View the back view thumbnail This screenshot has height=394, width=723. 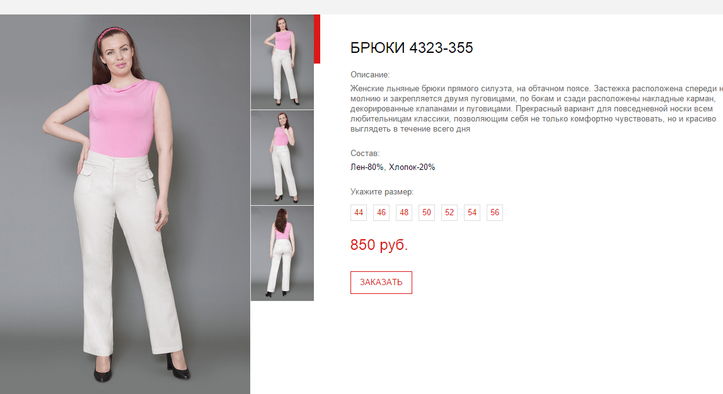[x=282, y=254]
